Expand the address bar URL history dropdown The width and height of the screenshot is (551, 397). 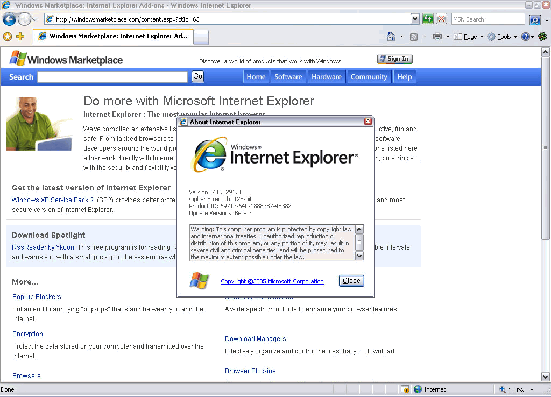(x=415, y=19)
